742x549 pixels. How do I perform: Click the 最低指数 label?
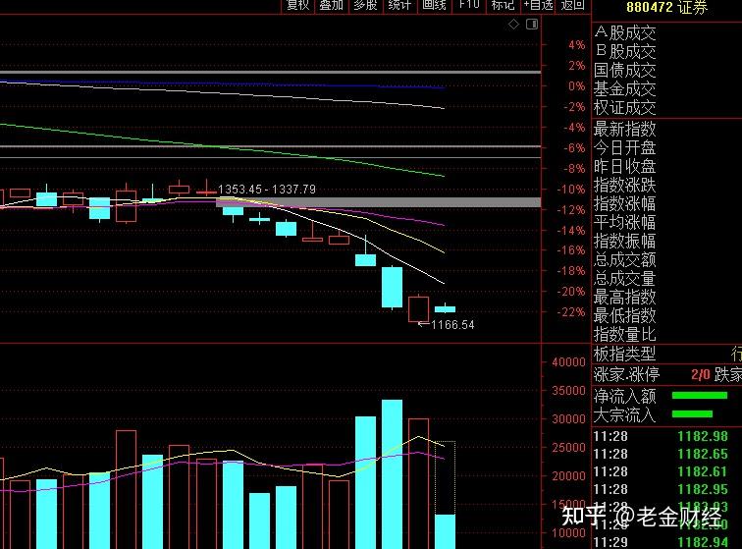624,315
